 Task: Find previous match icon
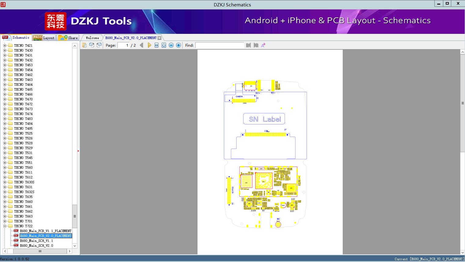coord(248,45)
